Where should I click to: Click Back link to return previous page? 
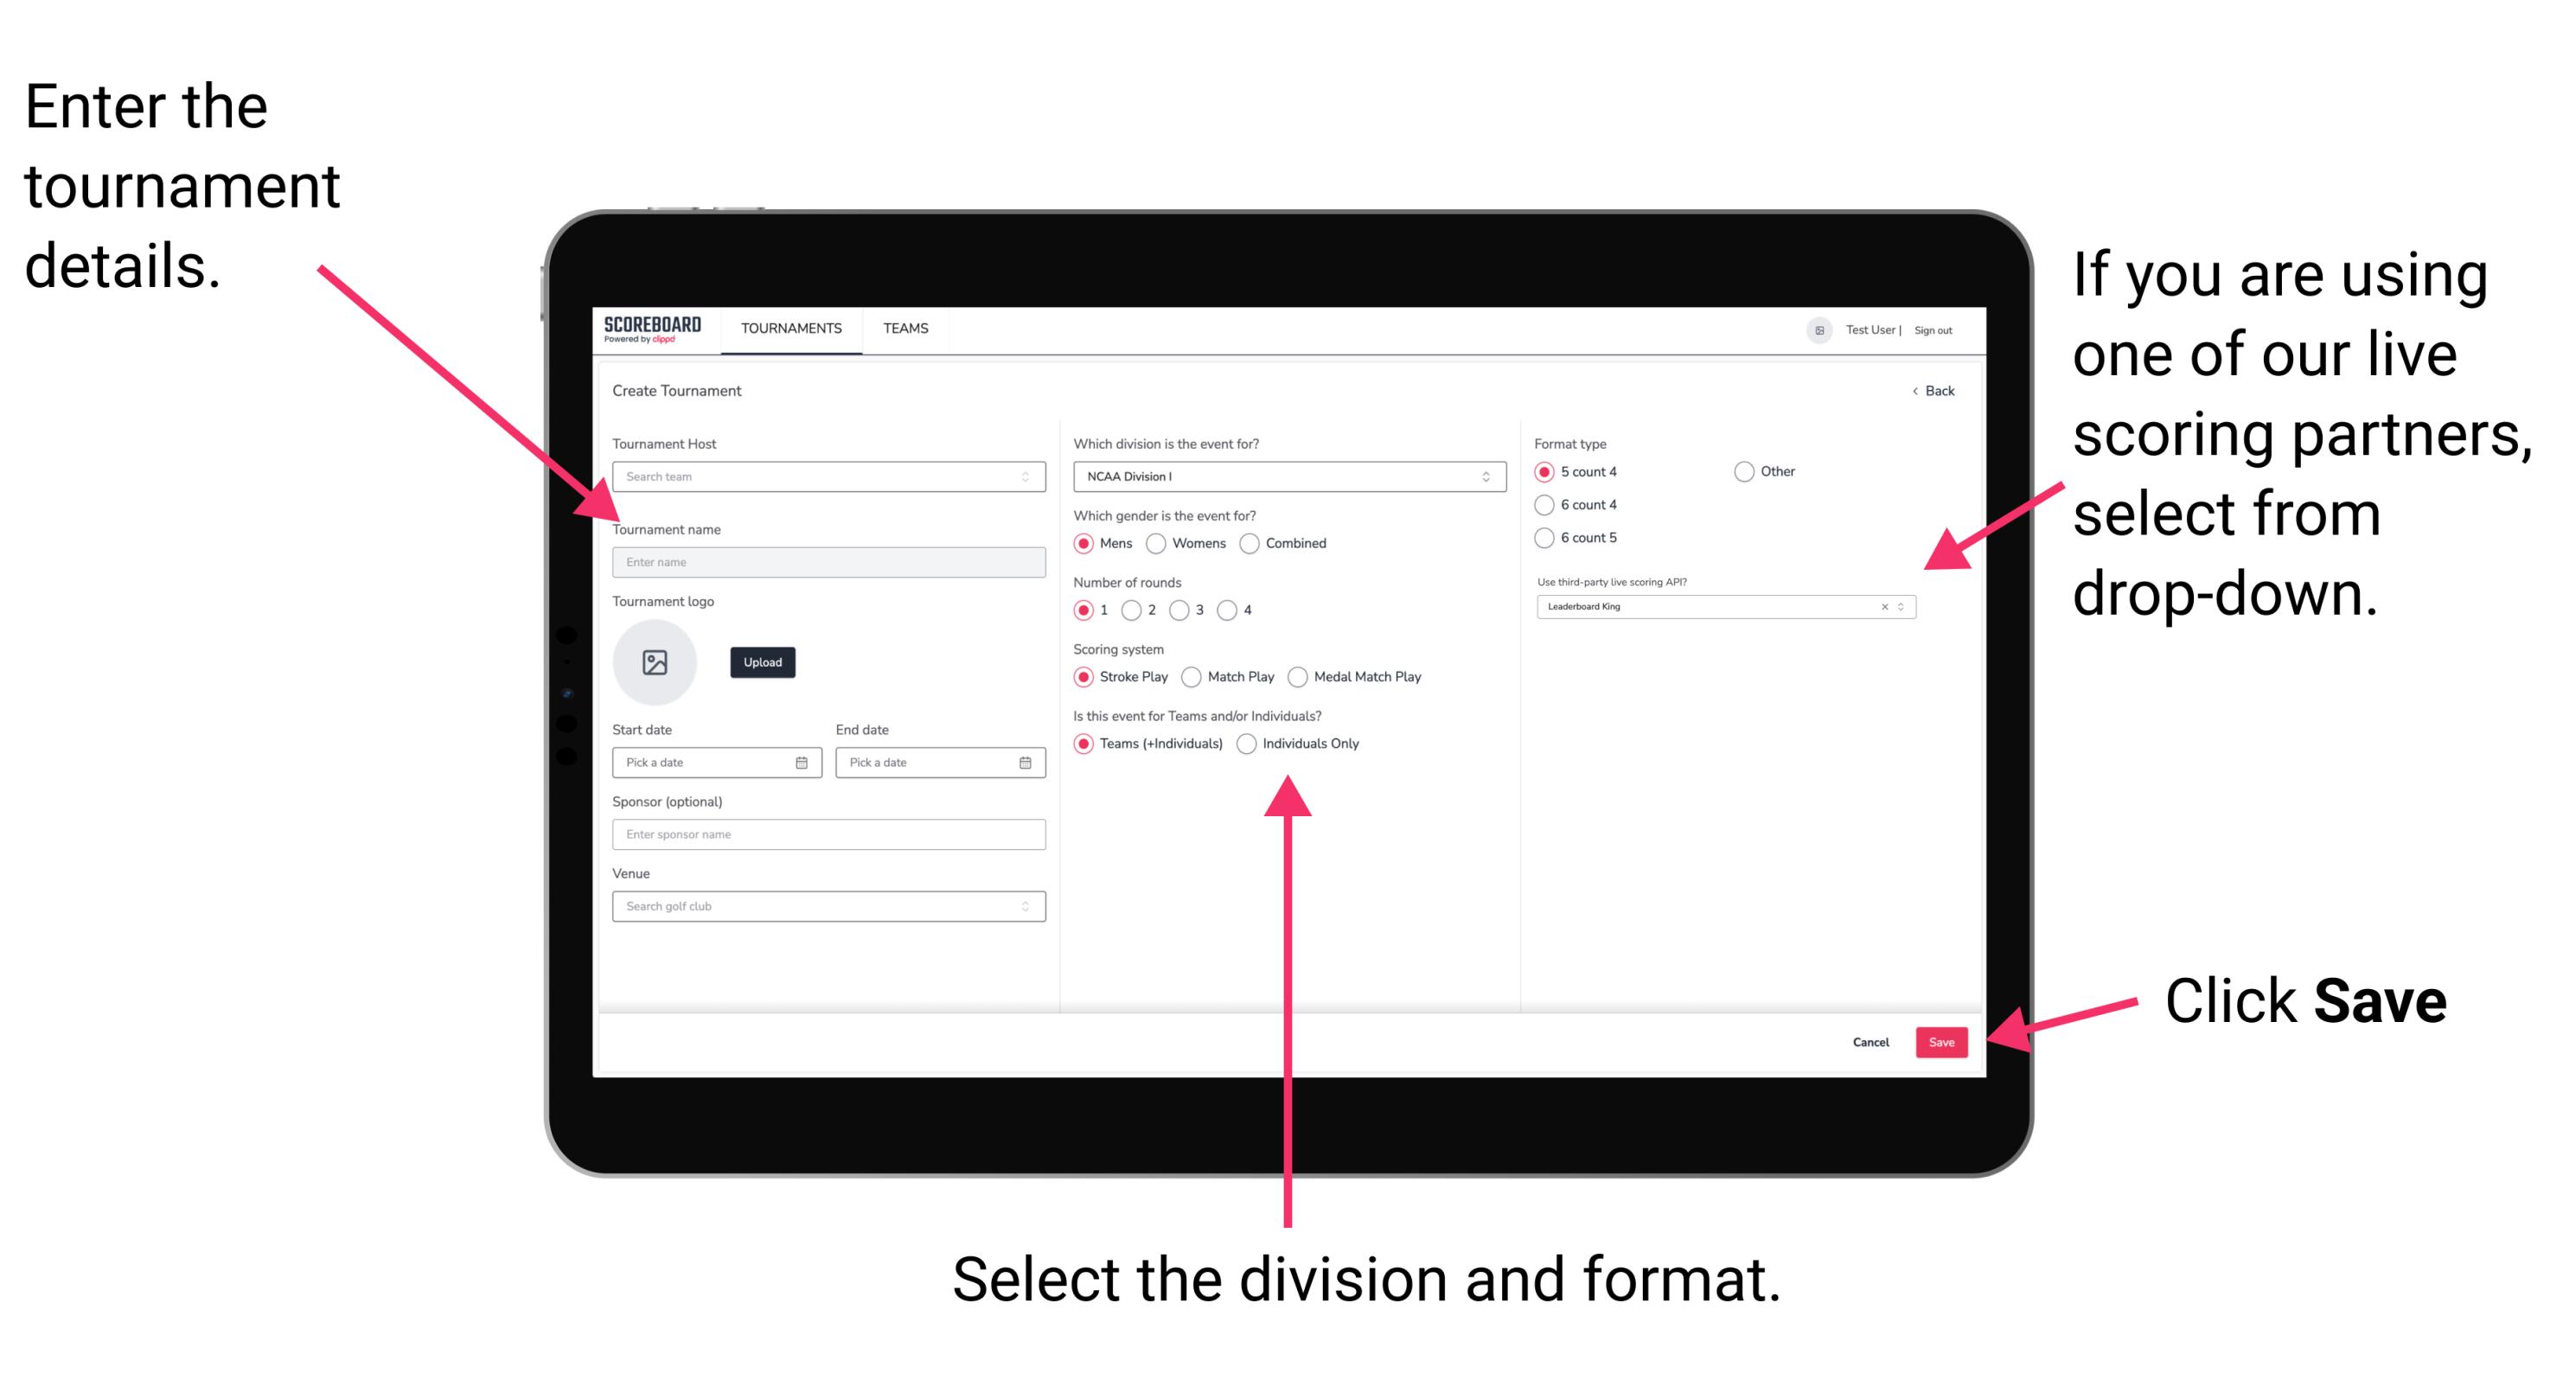1929,391
